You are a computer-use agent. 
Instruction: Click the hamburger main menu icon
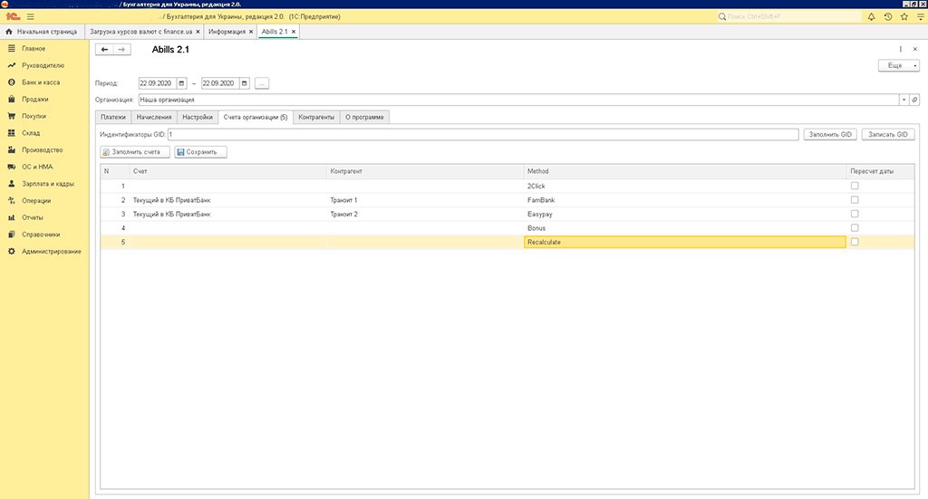click(30, 16)
